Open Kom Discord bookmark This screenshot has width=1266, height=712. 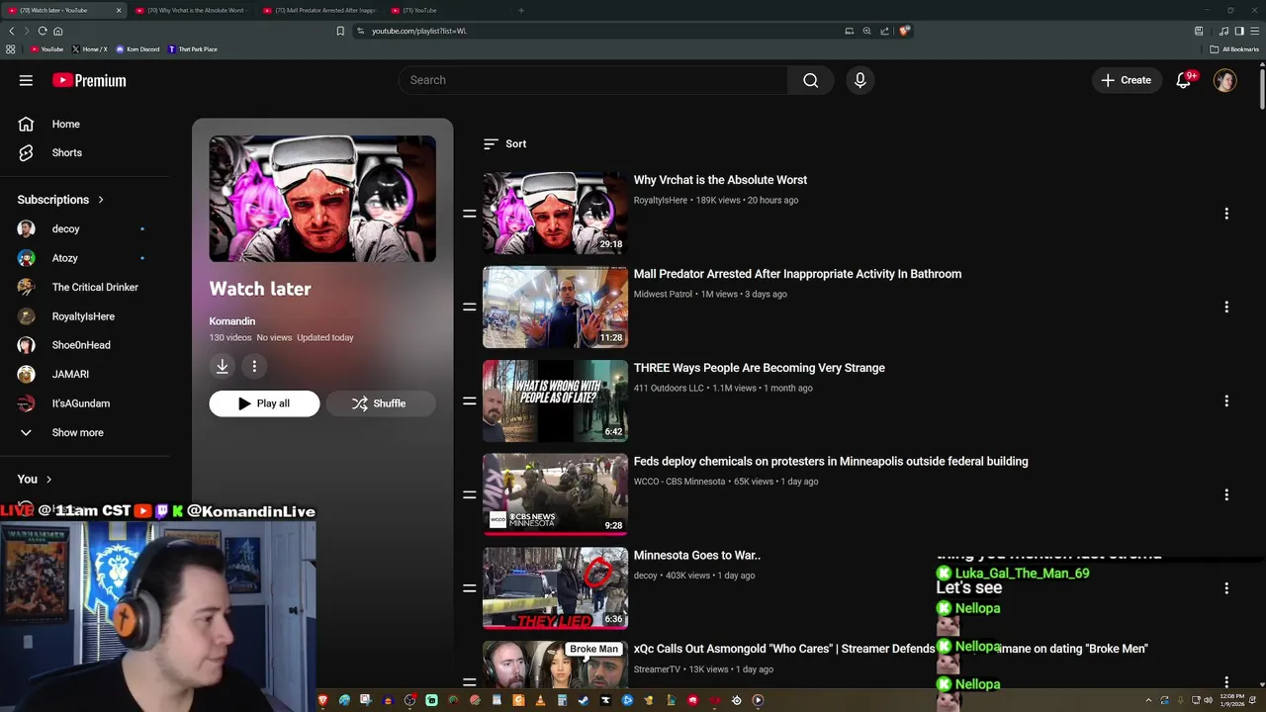tap(137, 48)
